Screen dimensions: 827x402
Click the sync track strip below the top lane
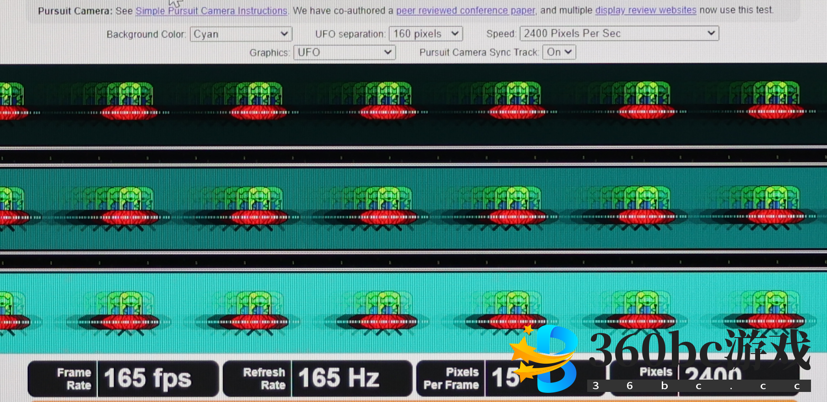coord(412,157)
